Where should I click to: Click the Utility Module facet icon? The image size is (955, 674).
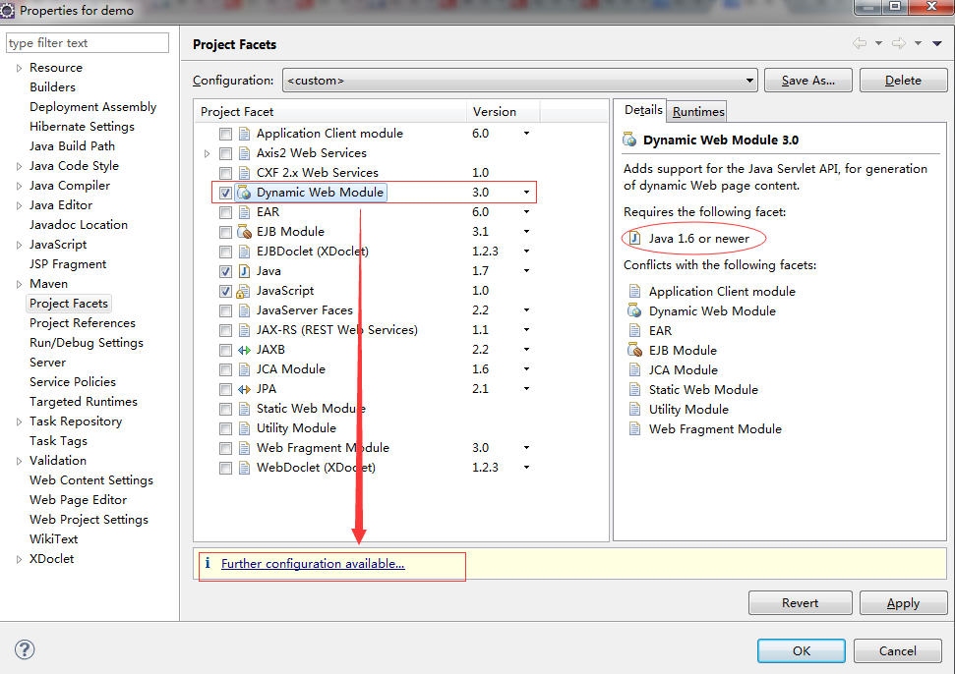pyautogui.click(x=244, y=428)
